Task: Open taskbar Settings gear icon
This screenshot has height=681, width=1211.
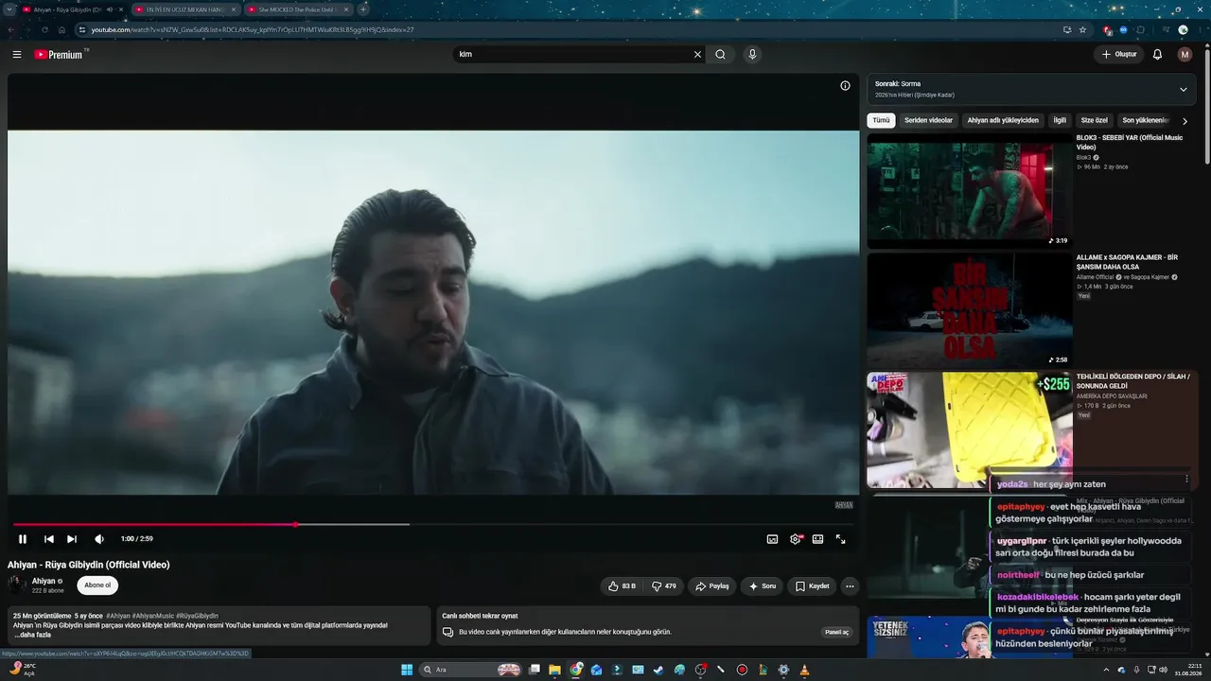Action: tap(783, 670)
